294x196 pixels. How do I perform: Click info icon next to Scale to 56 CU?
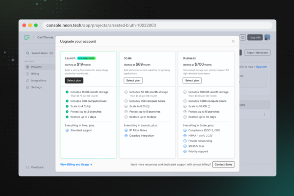[209, 106]
